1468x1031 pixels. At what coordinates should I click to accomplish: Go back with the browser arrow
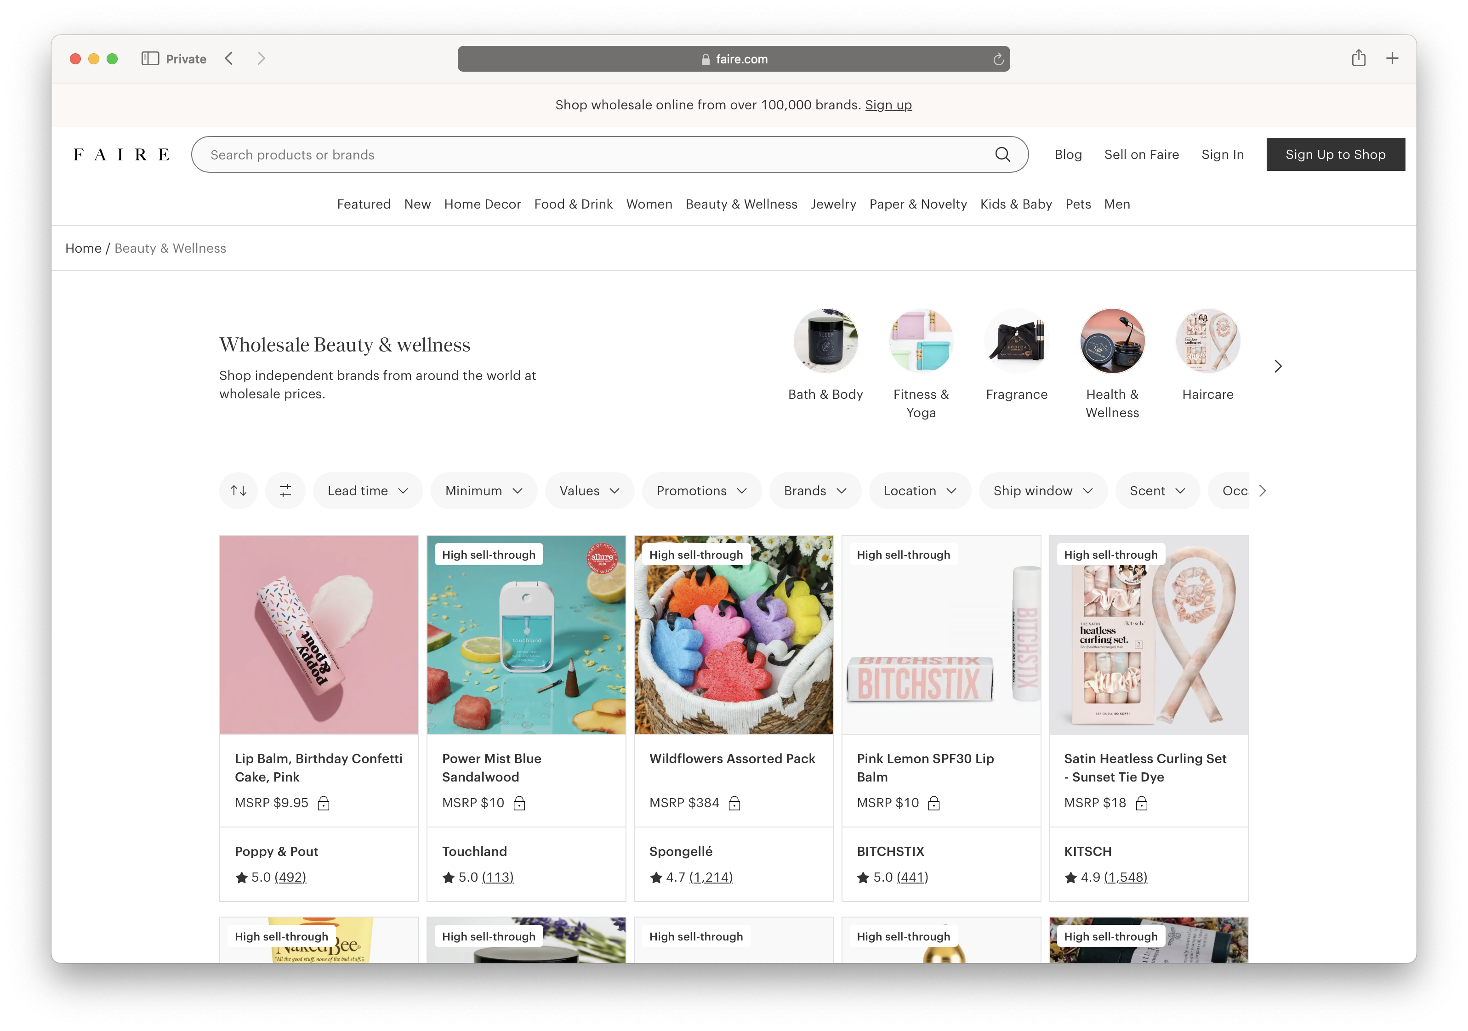(x=229, y=59)
